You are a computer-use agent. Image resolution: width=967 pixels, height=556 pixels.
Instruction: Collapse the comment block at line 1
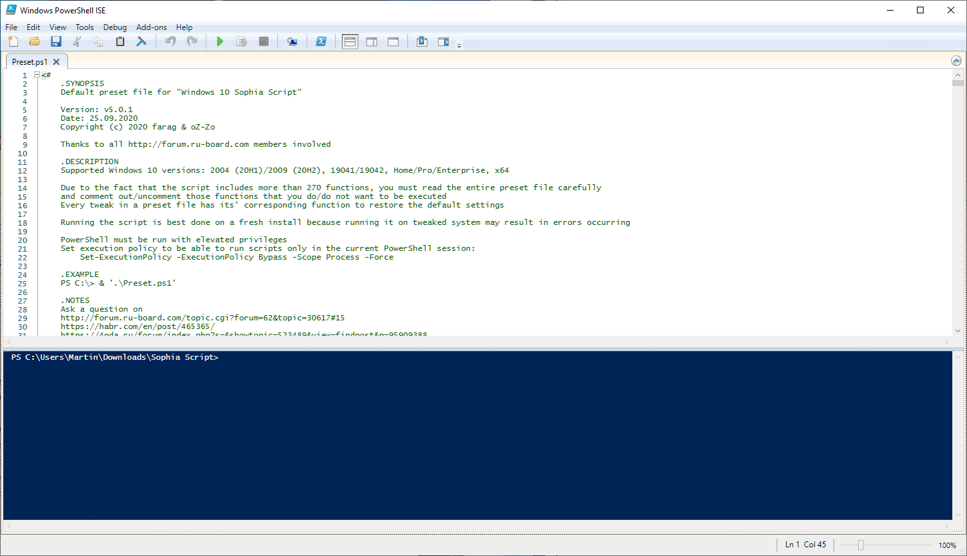coord(37,75)
